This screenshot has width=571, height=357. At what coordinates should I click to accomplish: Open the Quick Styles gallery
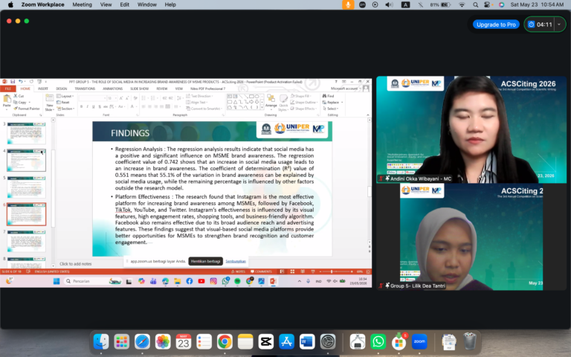click(x=283, y=103)
